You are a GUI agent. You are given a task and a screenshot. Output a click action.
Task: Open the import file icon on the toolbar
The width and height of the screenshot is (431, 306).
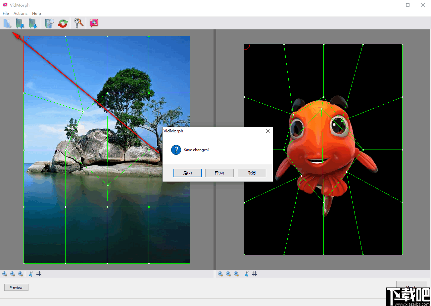[x=19, y=23]
